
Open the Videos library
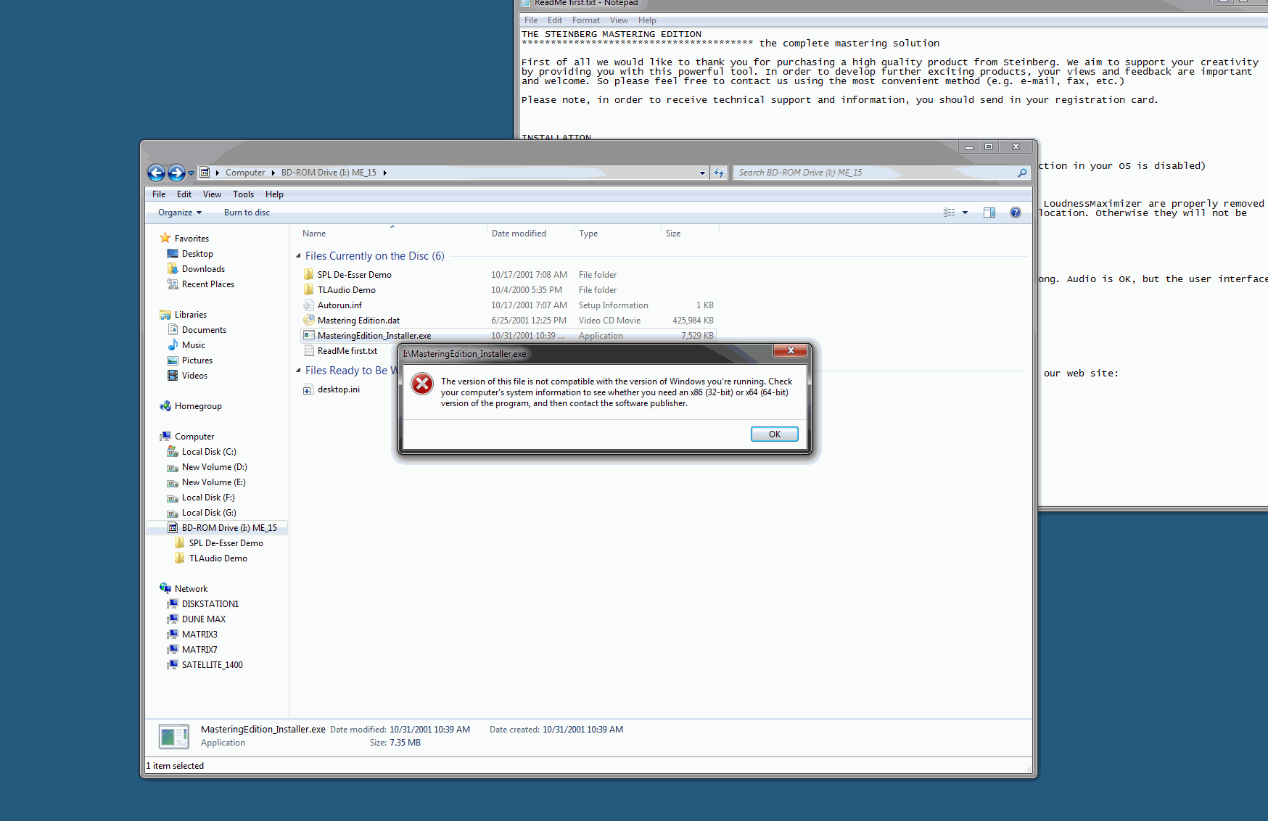coord(187,376)
